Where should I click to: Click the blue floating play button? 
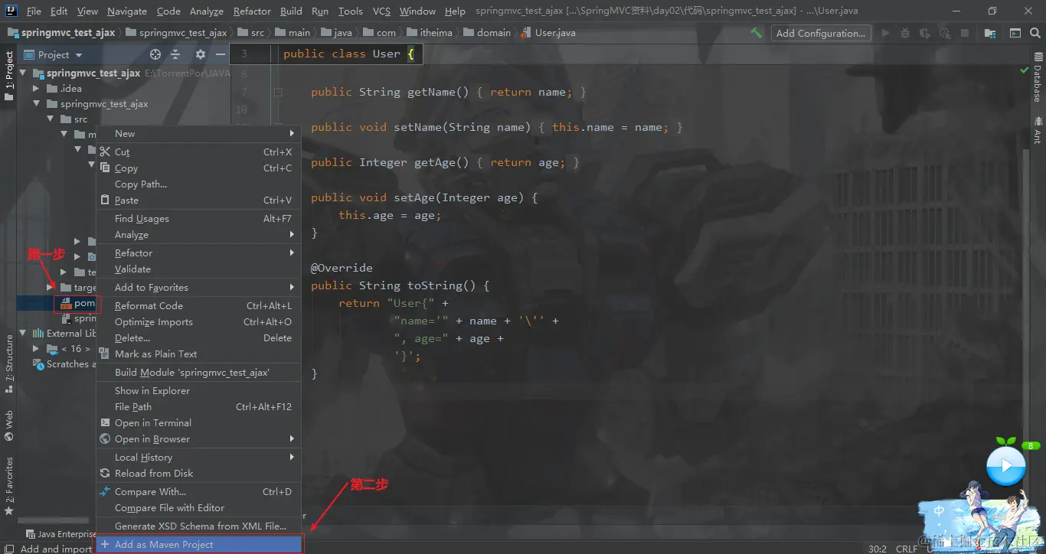[x=1005, y=465]
